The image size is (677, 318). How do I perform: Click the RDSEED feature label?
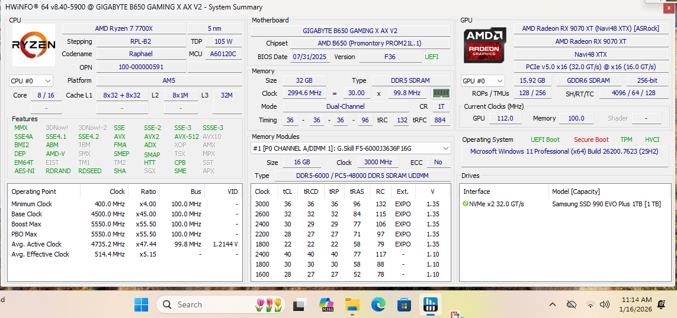pos(90,171)
